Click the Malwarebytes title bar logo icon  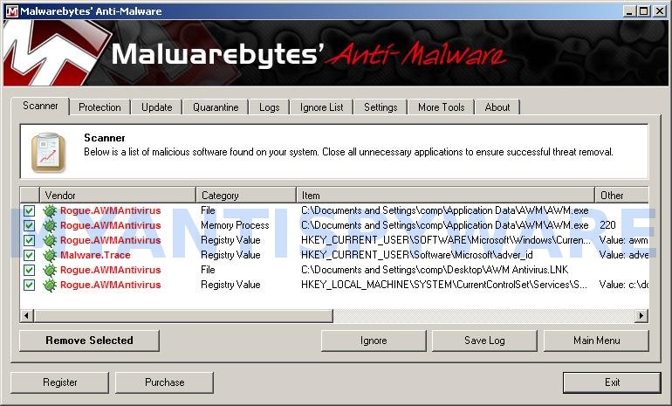(12, 10)
